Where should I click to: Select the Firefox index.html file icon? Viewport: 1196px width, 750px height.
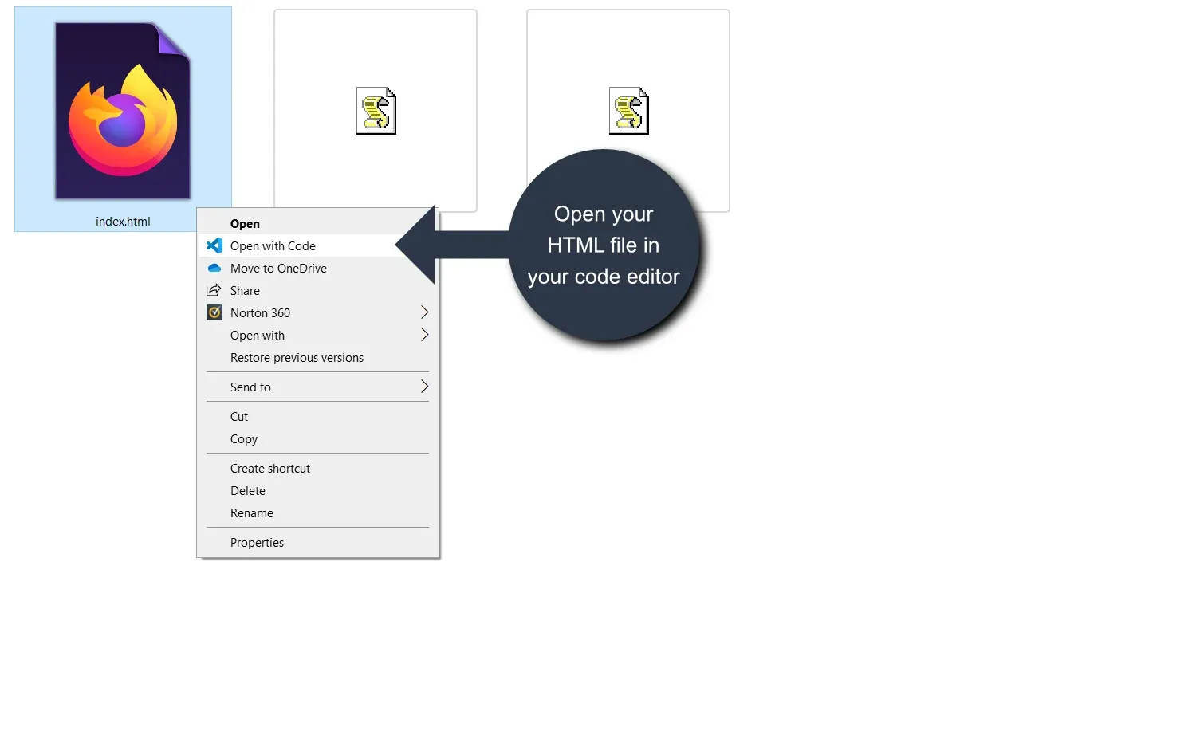(x=123, y=112)
